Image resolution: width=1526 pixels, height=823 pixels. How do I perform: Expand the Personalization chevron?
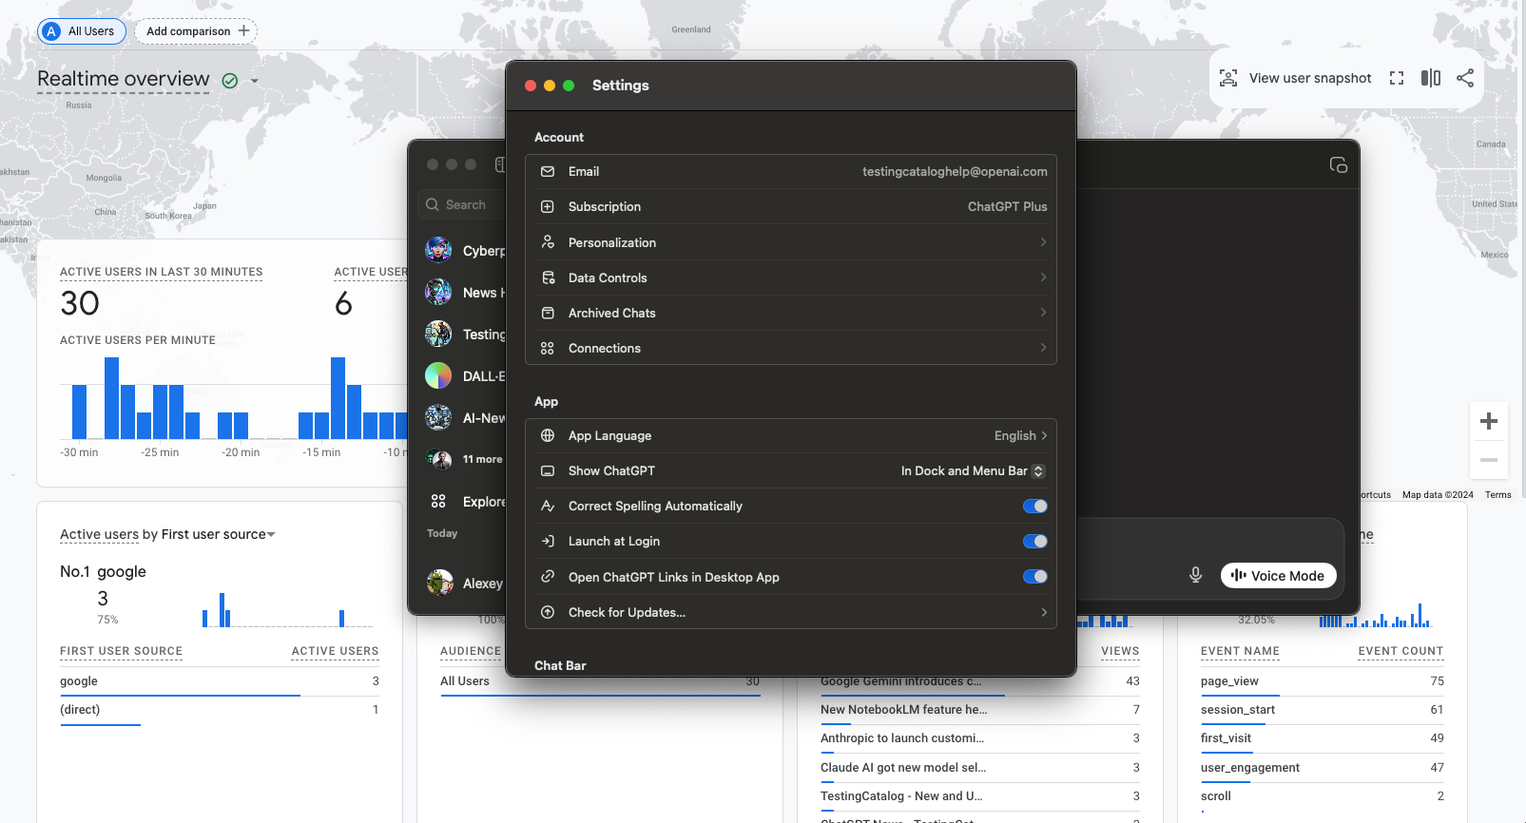[x=1043, y=242]
